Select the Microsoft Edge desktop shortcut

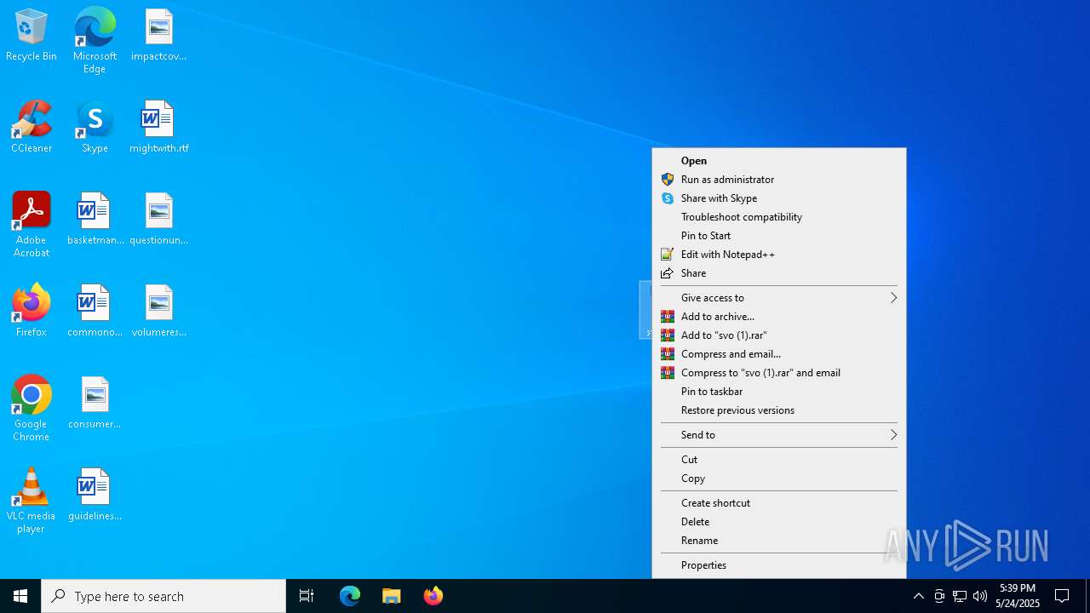[95, 41]
